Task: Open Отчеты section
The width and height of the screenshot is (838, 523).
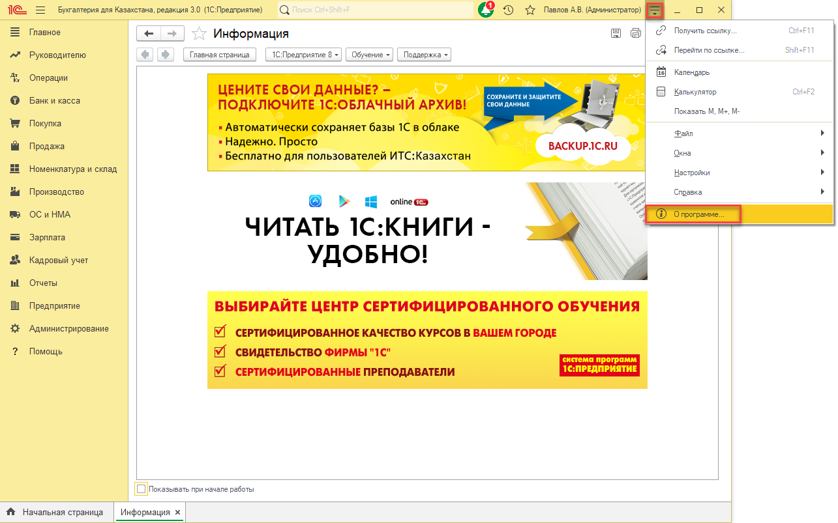Action: coord(64,283)
